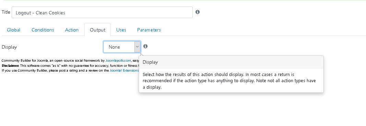Open the Conditions tab
Screen dimensions: 366x126
point(43,30)
